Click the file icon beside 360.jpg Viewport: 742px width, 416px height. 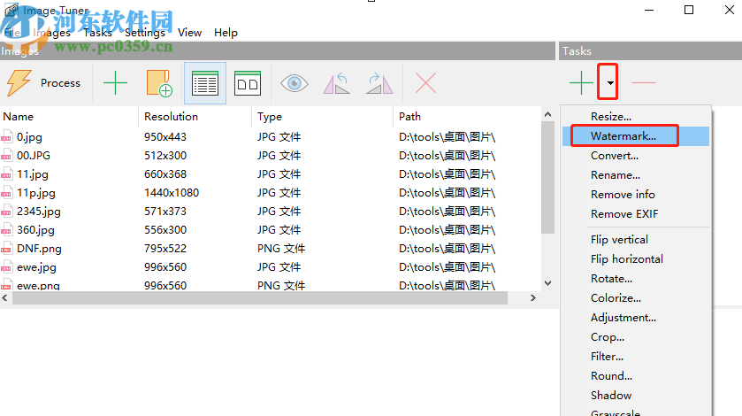pos(6,230)
